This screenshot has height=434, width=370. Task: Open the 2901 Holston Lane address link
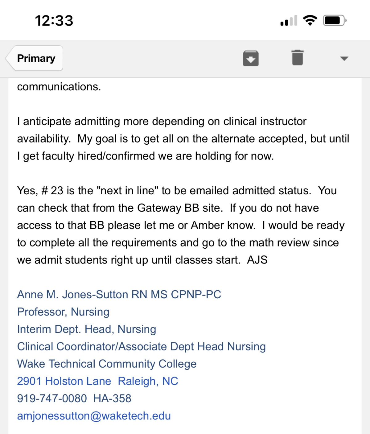pos(64,381)
